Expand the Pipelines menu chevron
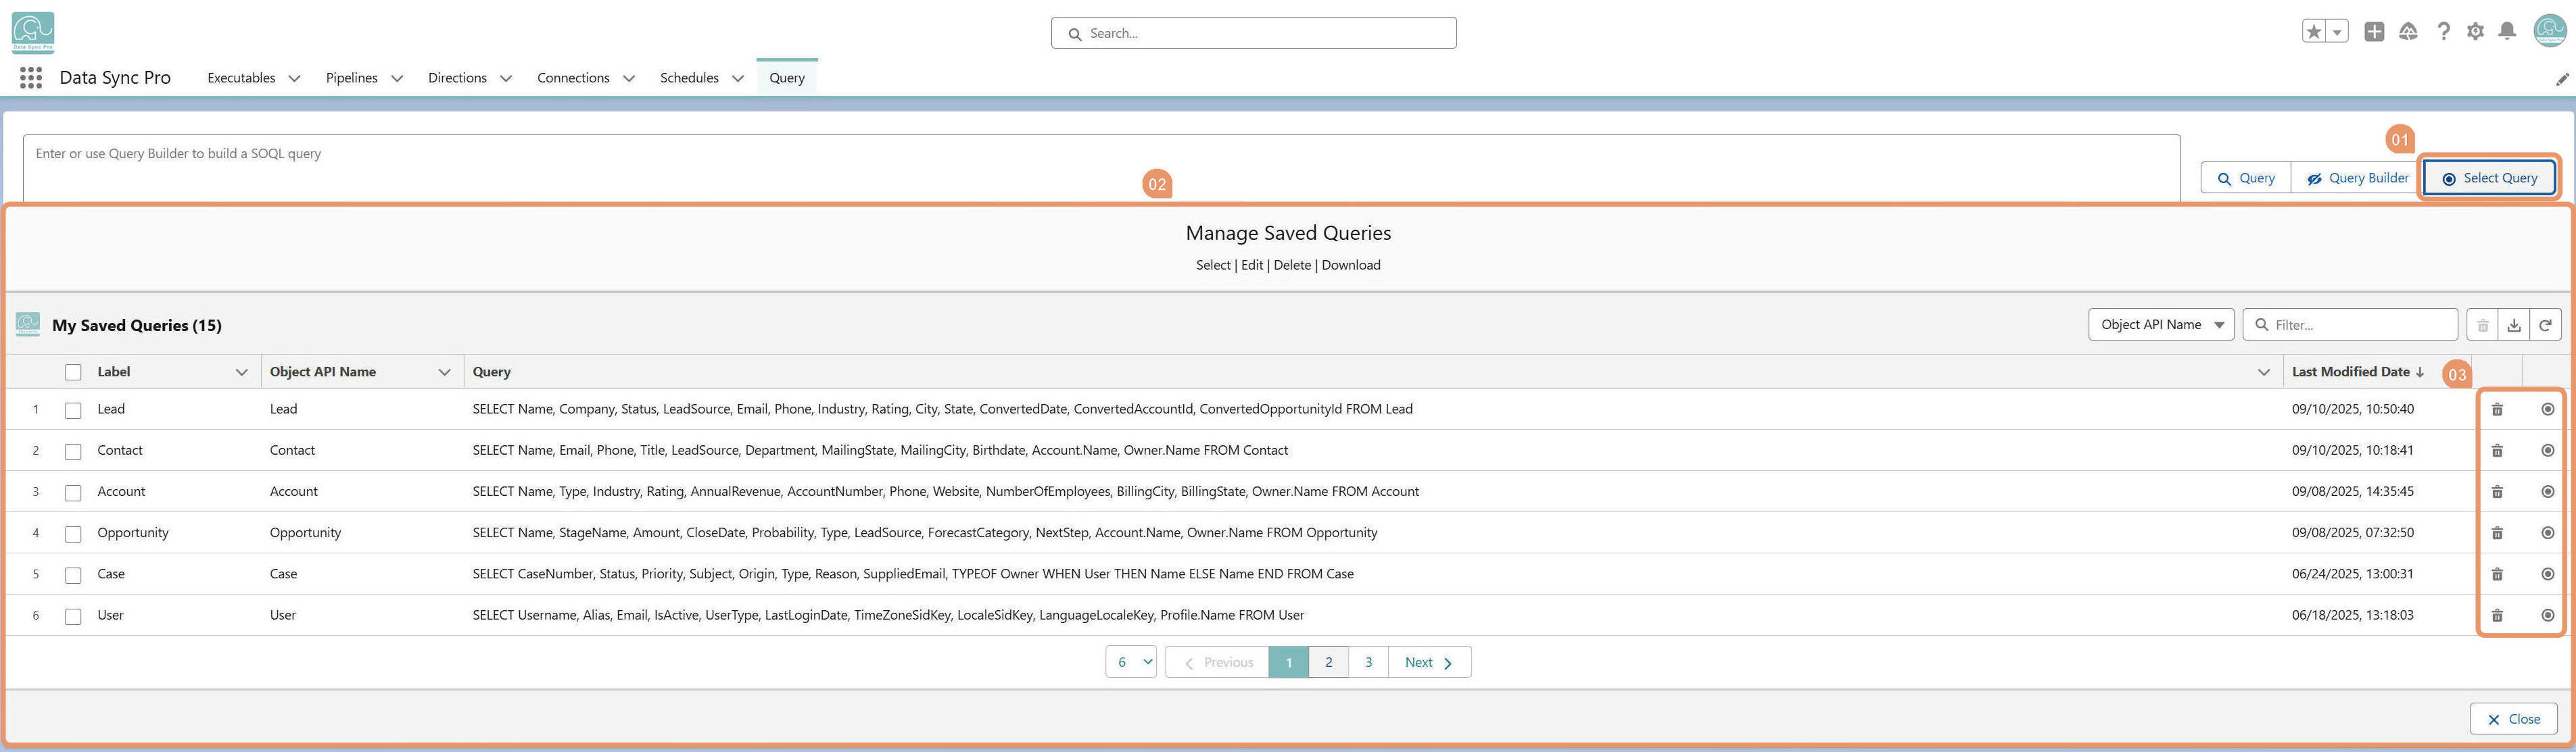 click(x=397, y=78)
